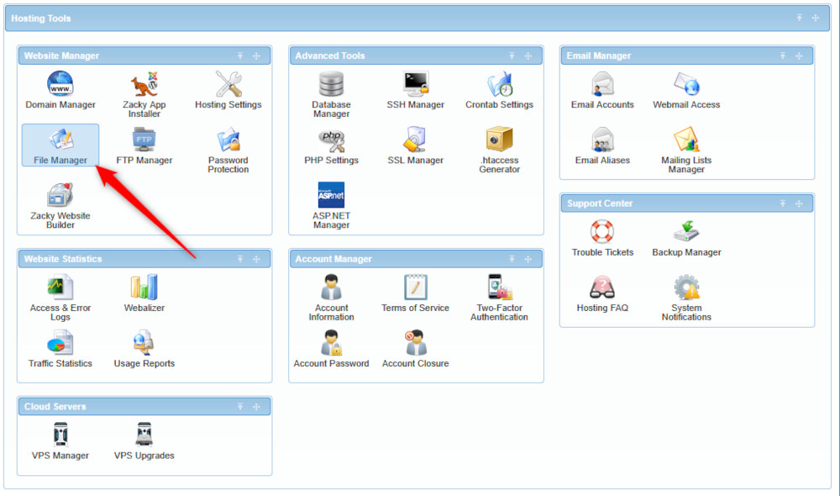
Task: Open Webalizer statistics
Action: (x=143, y=288)
